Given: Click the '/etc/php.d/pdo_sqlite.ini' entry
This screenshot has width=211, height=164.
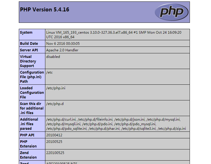Looking at the screenshot, I should tap(66, 129).
